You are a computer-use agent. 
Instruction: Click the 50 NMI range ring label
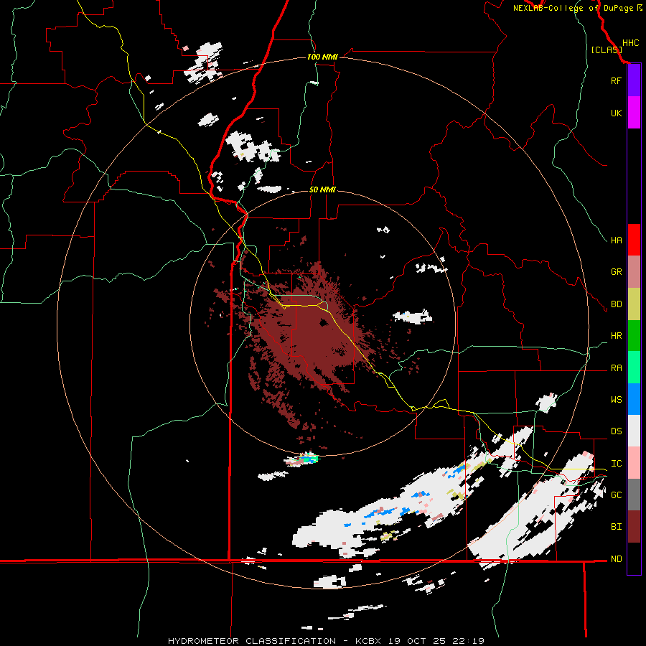(x=322, y=189)
